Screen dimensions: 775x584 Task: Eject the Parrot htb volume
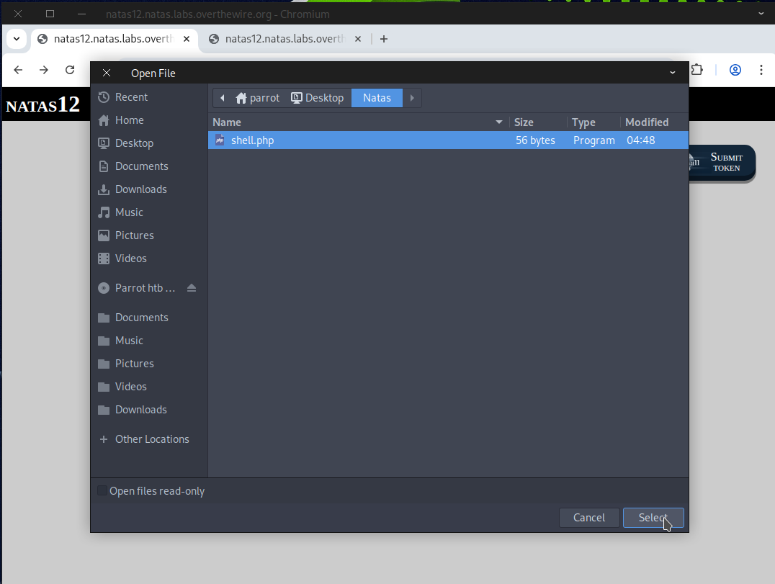(x=192, y=288)
